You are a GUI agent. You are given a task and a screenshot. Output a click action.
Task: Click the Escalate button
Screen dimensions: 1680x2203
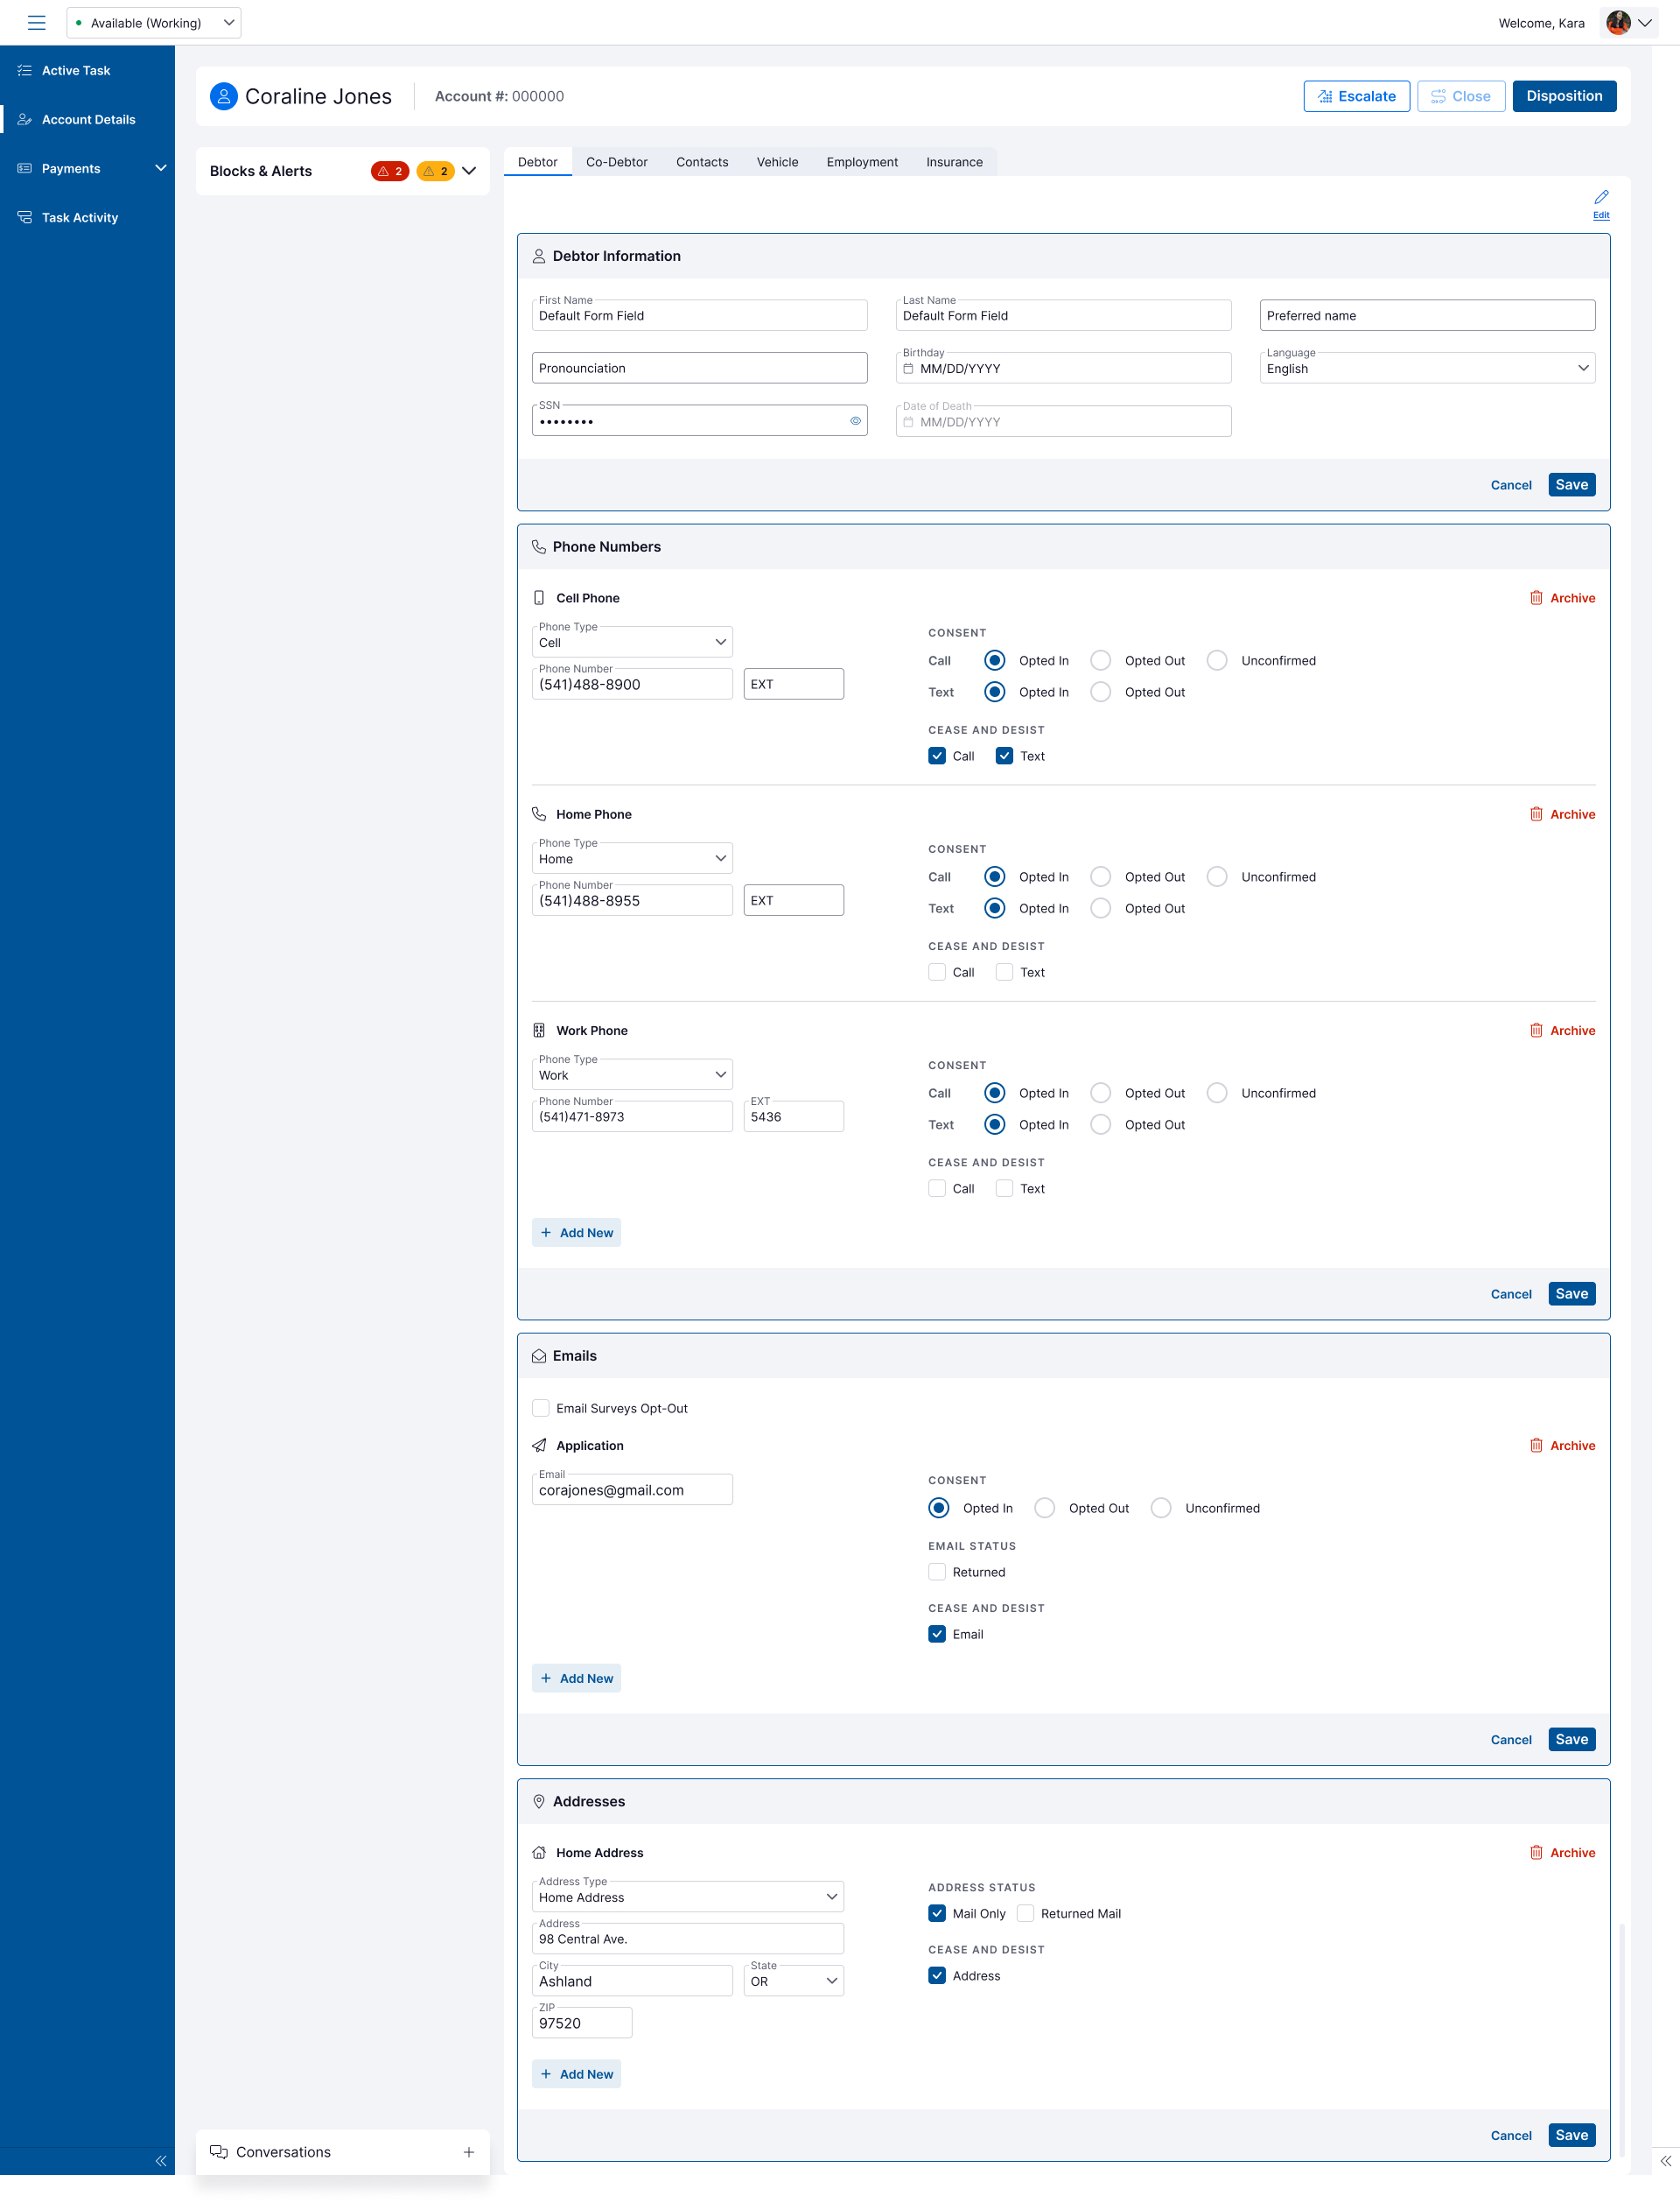pyautogui.click(x=1355, y=96)
